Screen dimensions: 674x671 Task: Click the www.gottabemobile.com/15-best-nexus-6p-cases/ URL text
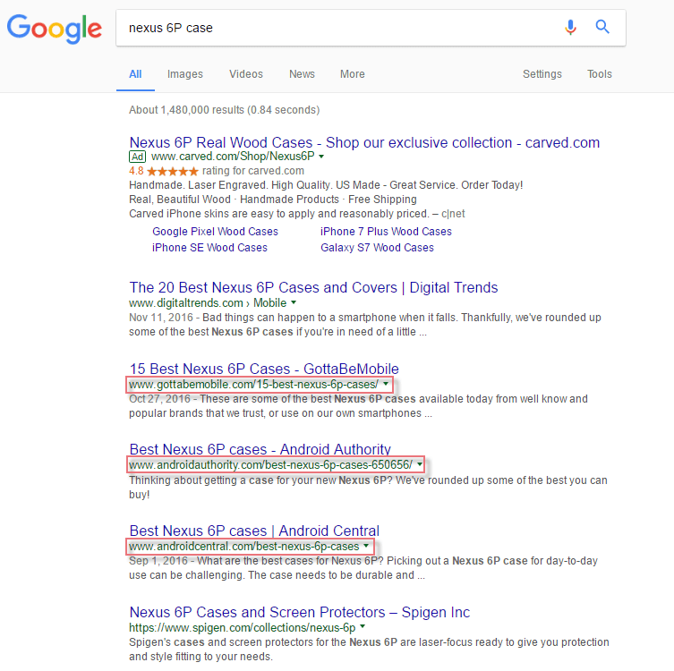click(253, 384)
